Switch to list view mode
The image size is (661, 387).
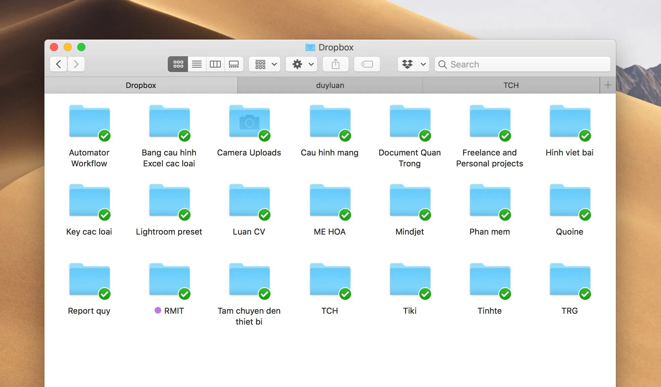(197, 64)
